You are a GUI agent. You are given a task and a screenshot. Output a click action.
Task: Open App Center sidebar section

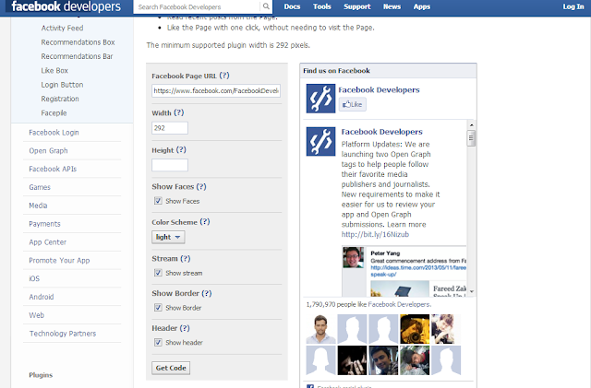coord(47,242)
